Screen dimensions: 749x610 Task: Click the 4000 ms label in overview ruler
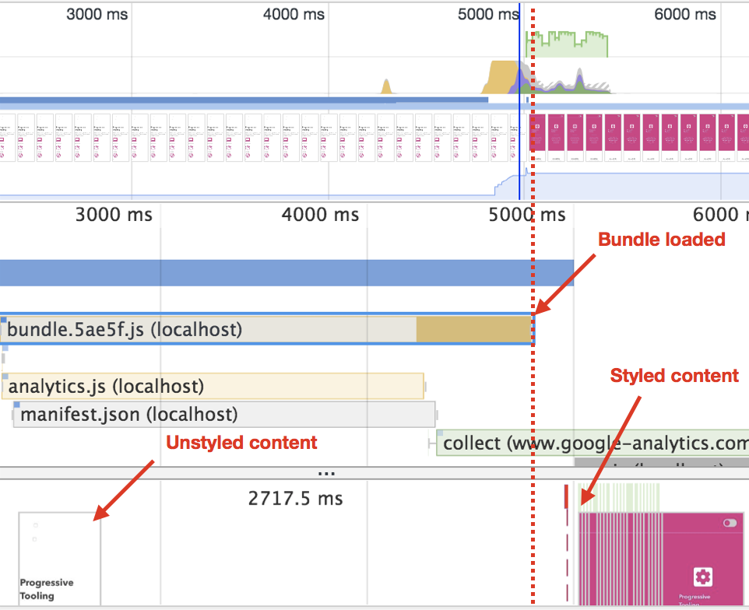pos(294,14)
